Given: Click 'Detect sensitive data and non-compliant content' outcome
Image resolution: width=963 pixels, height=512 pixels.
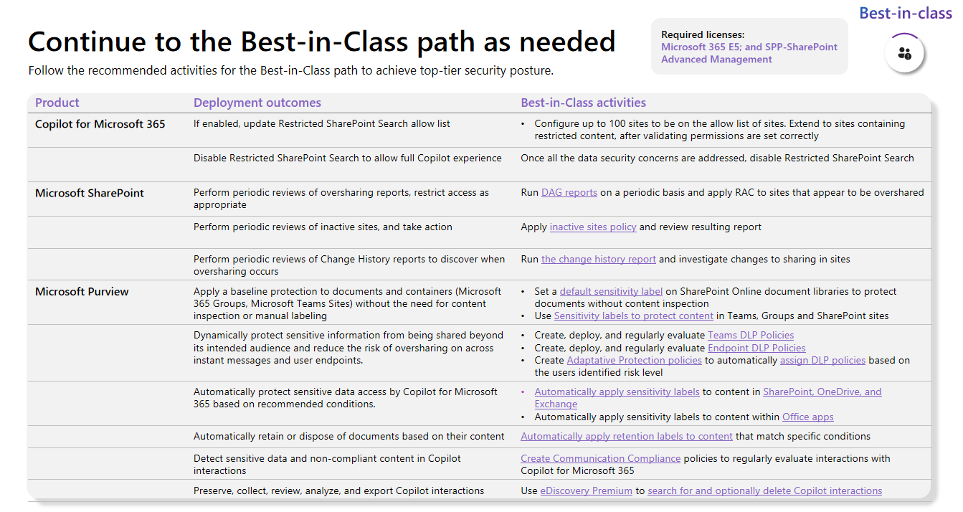Looking at the screenshot, I should click(327, 465).
